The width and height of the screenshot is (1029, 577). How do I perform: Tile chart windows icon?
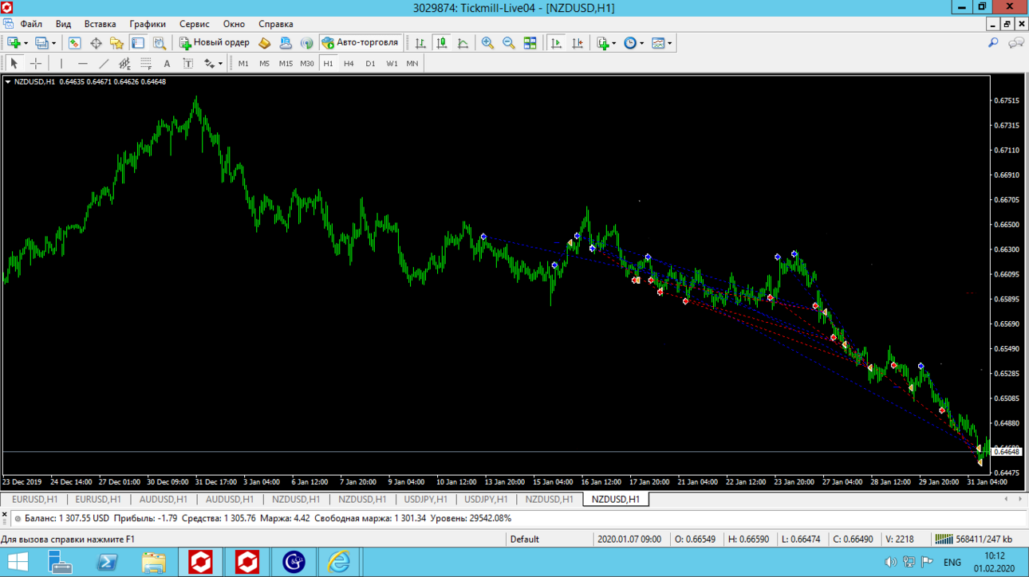[530, 43]
